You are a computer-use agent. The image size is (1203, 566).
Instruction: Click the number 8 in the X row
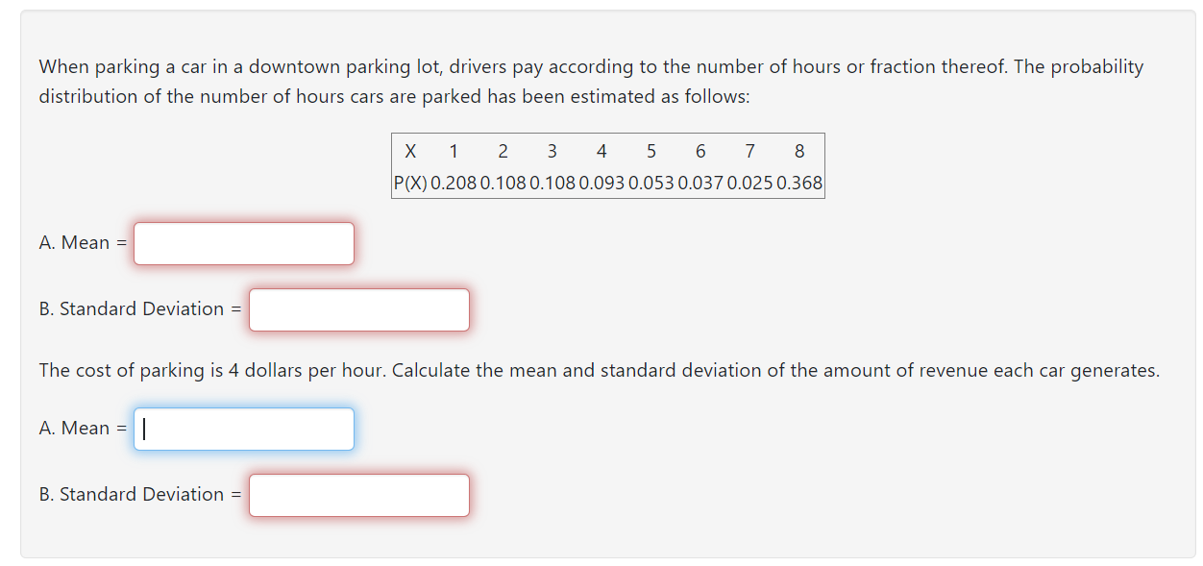click(798, 151)
